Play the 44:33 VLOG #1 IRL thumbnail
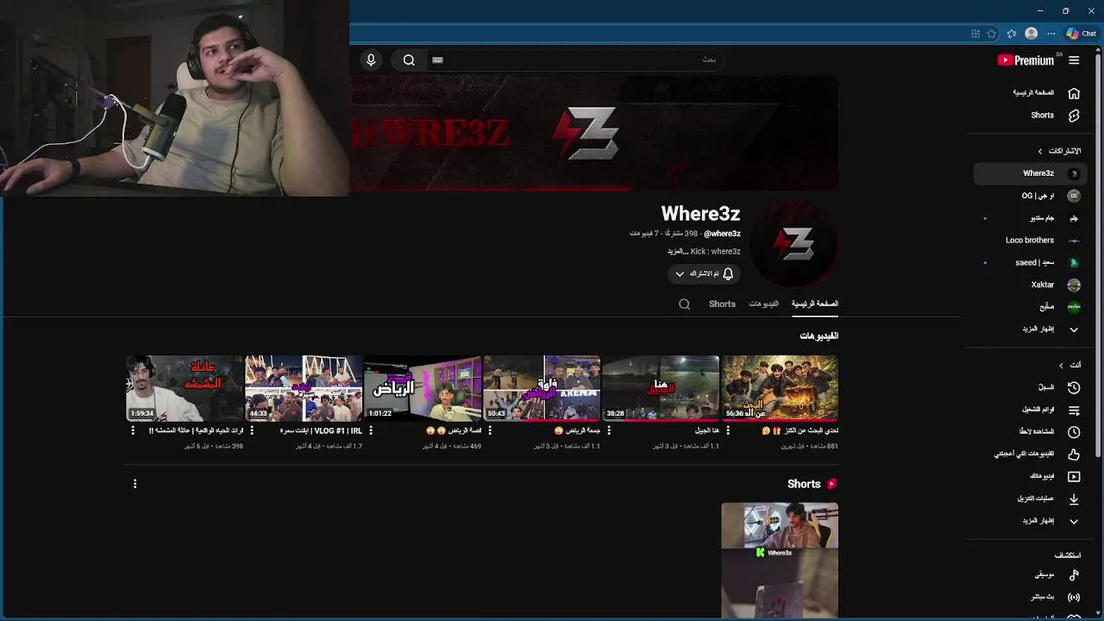 click(304, 388)
